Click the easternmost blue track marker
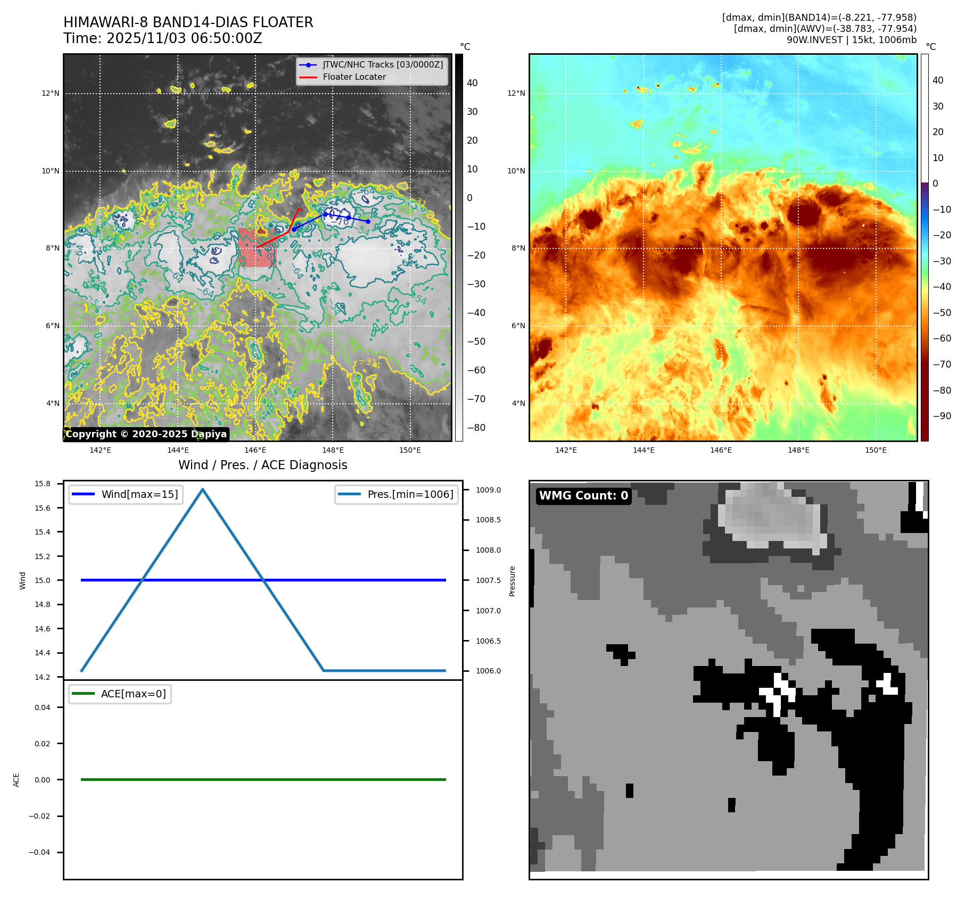This screenshot has width=965, height=899. coord(368,221)
